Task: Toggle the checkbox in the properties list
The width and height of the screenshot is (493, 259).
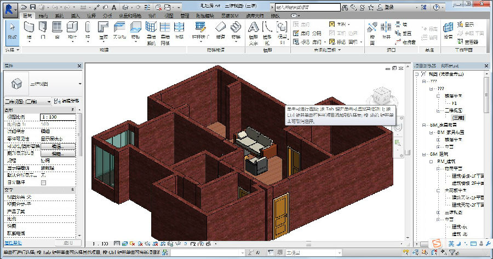Action: pos(44,183)
